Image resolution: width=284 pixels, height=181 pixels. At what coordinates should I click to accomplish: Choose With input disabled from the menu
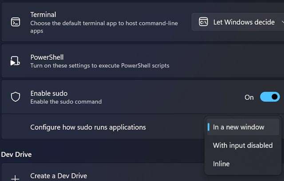point(242,145)
